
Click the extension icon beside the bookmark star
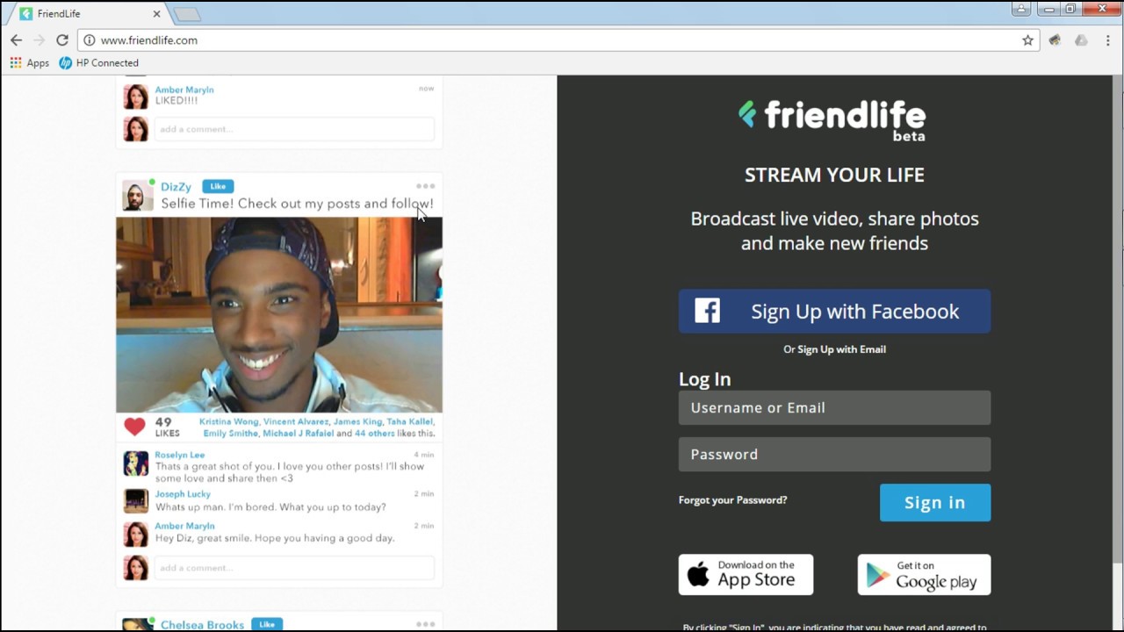tap(1055, 40)
